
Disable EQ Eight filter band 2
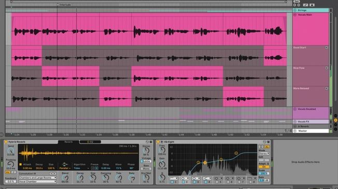coord(184,182)
